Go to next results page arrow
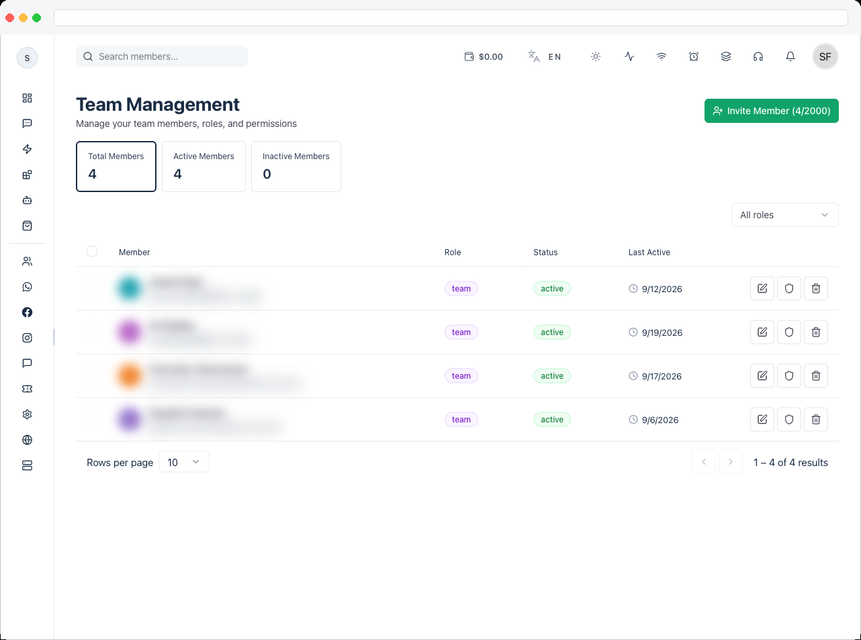Viewport: 861px width, 640px height. [x=731, y=462]
